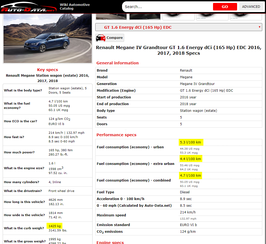
Task: Click the Renault Megane IV Grandtour specs page title
Action: [179, 50]
